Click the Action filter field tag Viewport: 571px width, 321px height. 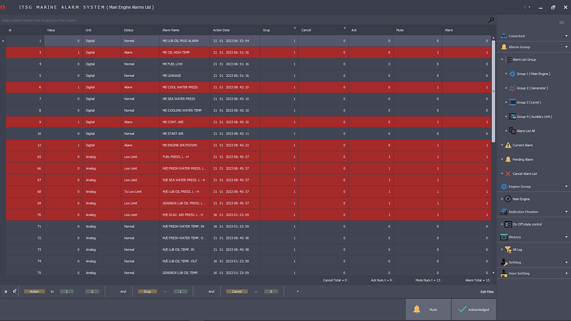point(34,291)
